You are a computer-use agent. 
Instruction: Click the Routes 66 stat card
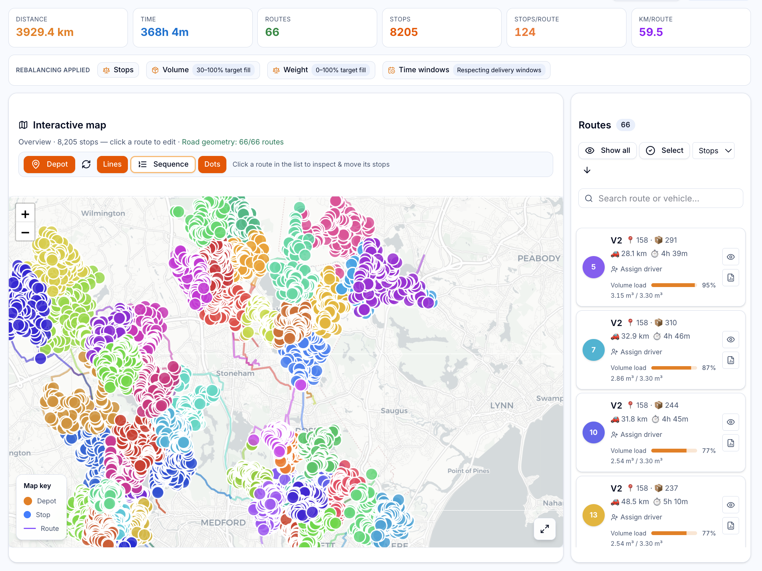(x=317, y=28)
